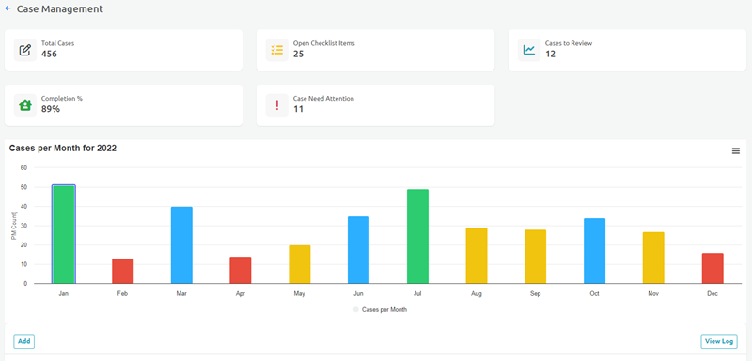The width and height of the screenshot is (752, 361).
Task: Open the Total Cases 456 card
Action: (x=124, y=50)
